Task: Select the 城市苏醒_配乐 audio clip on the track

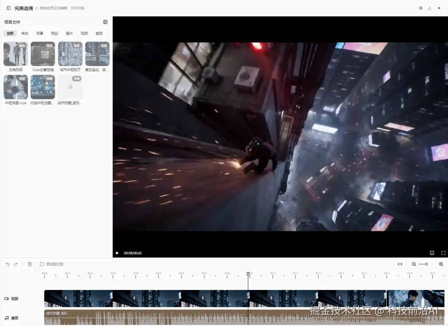Action: [244, 317]
